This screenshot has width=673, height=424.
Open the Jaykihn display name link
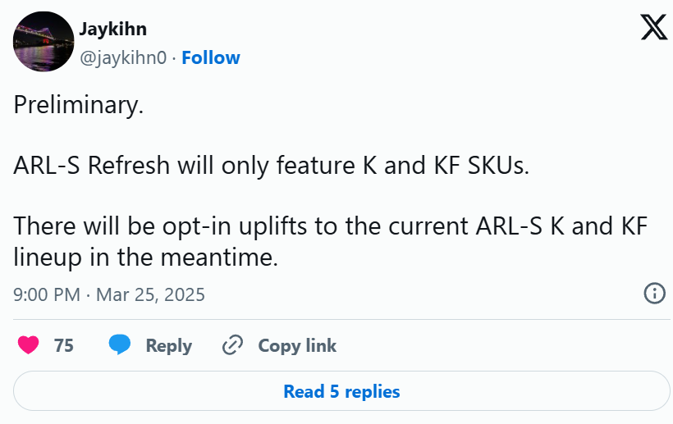point(113,30)
